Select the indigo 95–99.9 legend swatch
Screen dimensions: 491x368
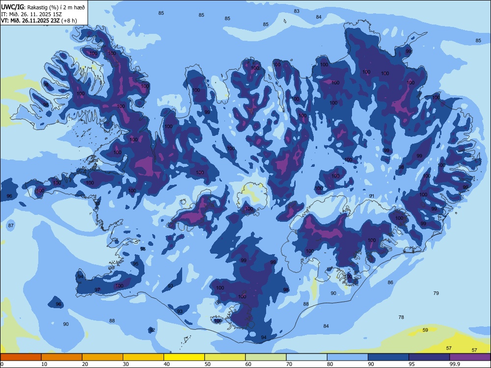pyautogui.click(x=429, y=357)
